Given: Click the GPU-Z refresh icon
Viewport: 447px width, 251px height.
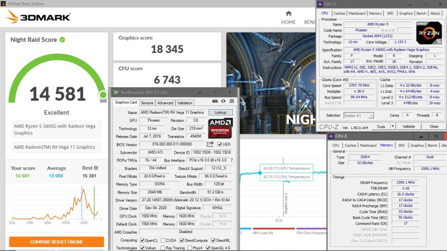Looking at the screenshot, I should pos(223,101).
